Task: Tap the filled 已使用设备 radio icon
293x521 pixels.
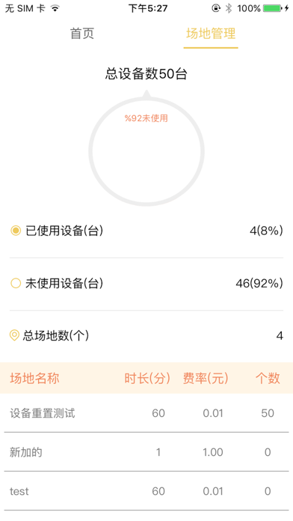Action: 16,231
